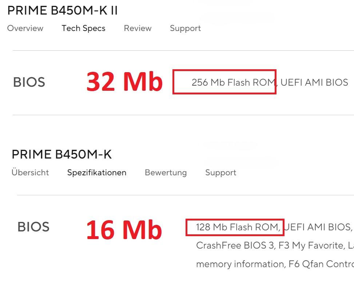
Task: Click the BIOS label beside 32 Mb
Action: 29,82
